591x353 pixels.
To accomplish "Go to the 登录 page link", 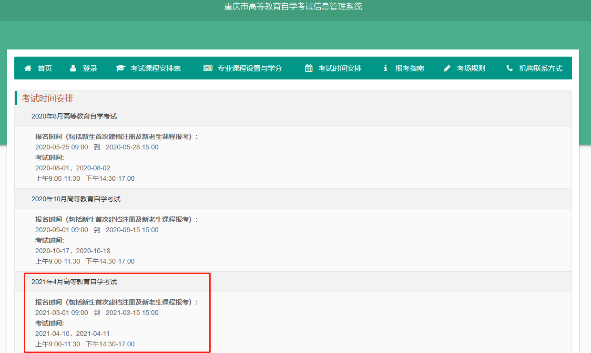I will point(90,68).
